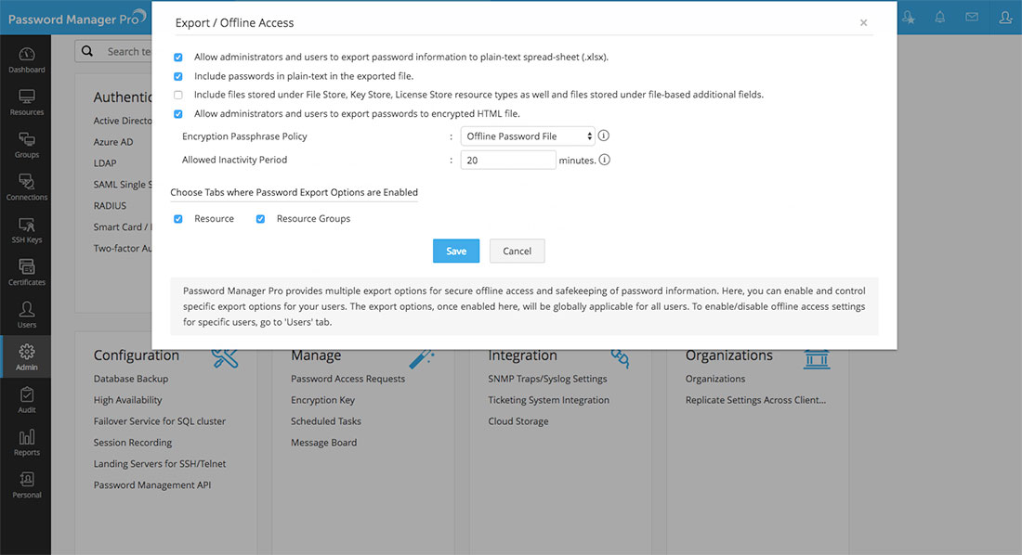Open the Encryption Passphrase Policy dropdown
Viewport: 1022px width, 555px height.
coord(528,136)
